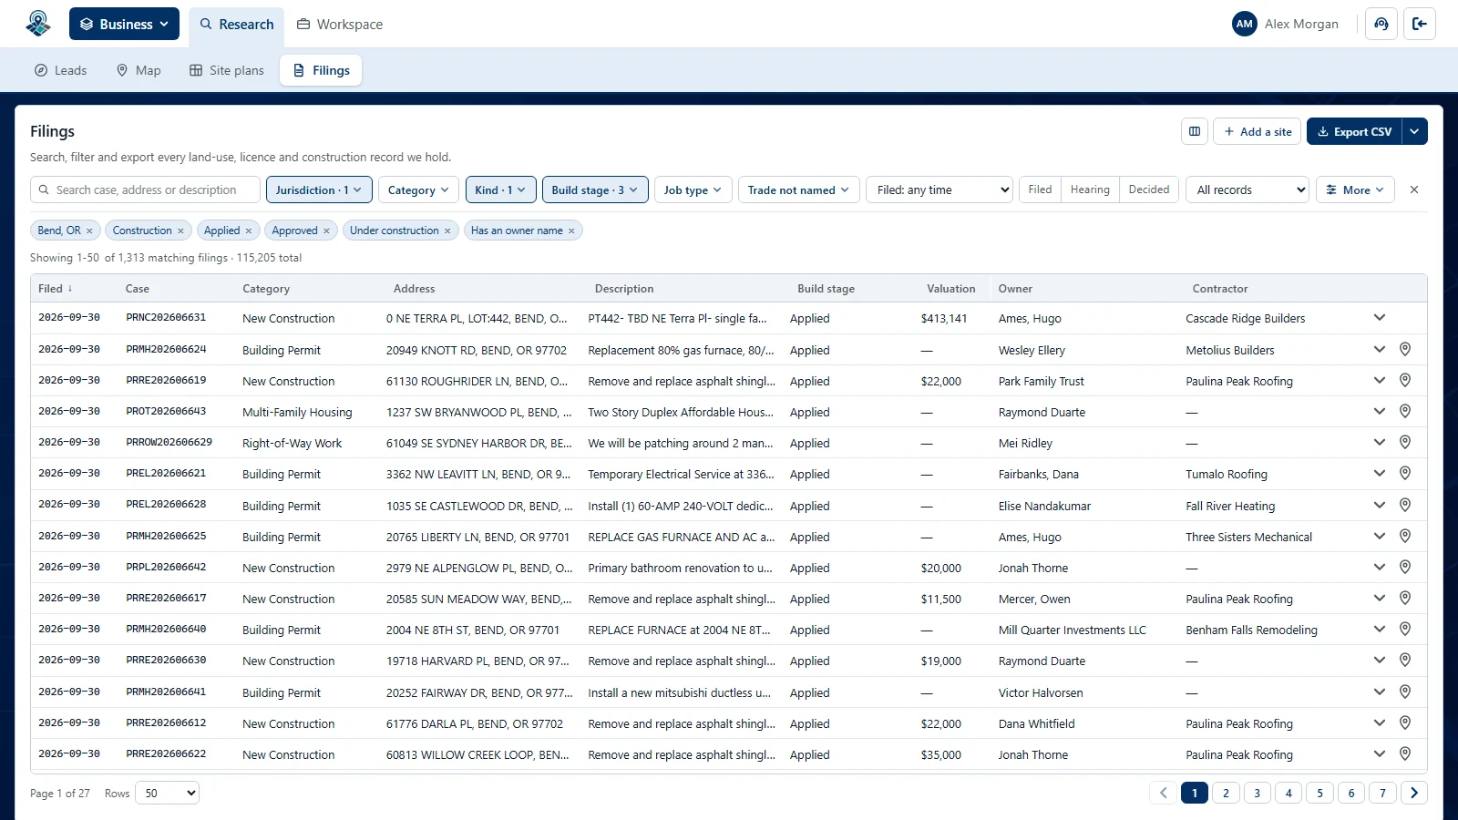This screenshot has height=820, width=1458.
Task: Open the More filters dropdown
Action: click(1355, 190)
